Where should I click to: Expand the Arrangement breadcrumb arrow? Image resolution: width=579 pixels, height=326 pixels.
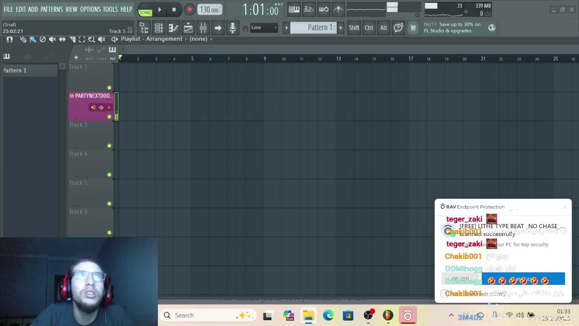(x=185, y=39)
